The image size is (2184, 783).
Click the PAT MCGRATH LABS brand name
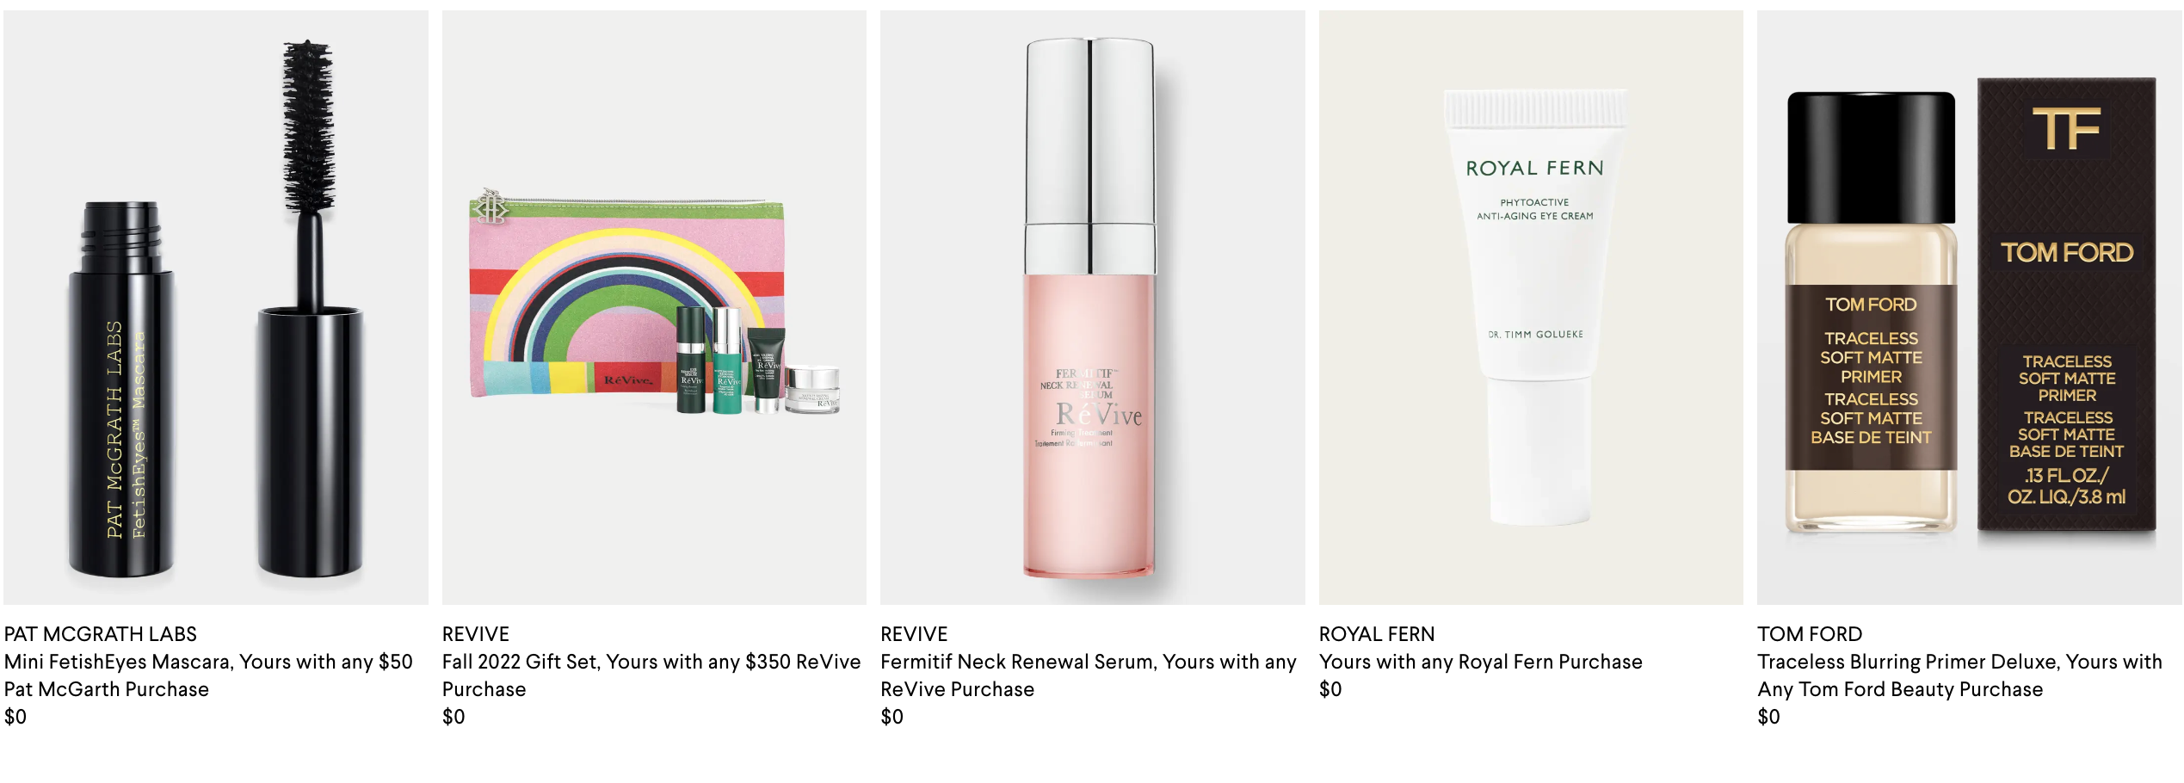click(101, 634)
